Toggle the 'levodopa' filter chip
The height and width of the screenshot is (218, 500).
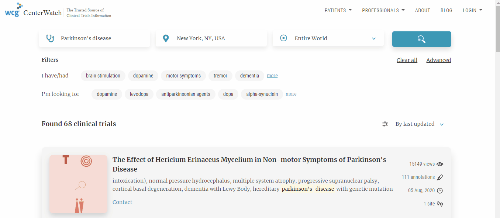[139, 94]
